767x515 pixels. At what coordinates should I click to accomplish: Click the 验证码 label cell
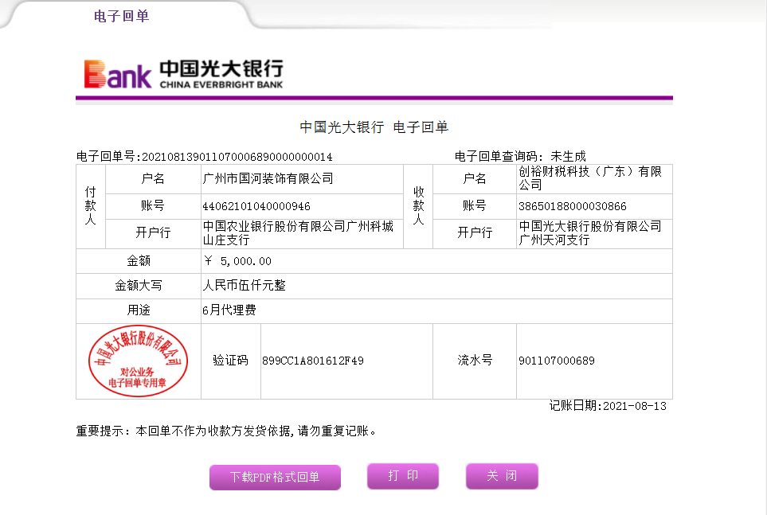point(230,361)
